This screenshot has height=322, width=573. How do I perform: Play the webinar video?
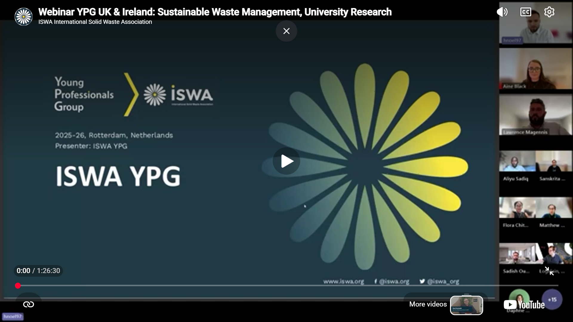click(286, 161)
